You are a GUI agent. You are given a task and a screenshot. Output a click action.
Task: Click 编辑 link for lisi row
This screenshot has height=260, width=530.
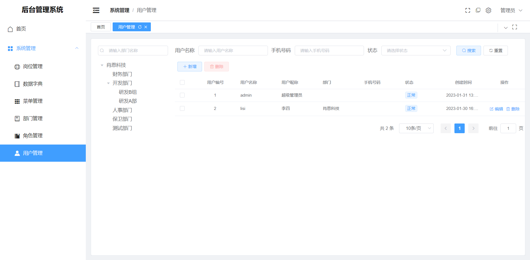pyautogui.click(x=496, y=109)
